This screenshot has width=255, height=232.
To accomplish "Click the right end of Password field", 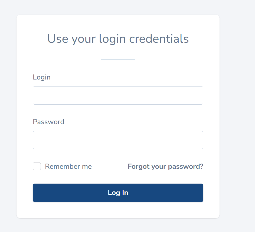I will [x=200, y=140].
